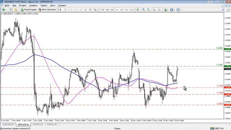
Task: Open the Сервис menu
Action: tap(44, 5)
